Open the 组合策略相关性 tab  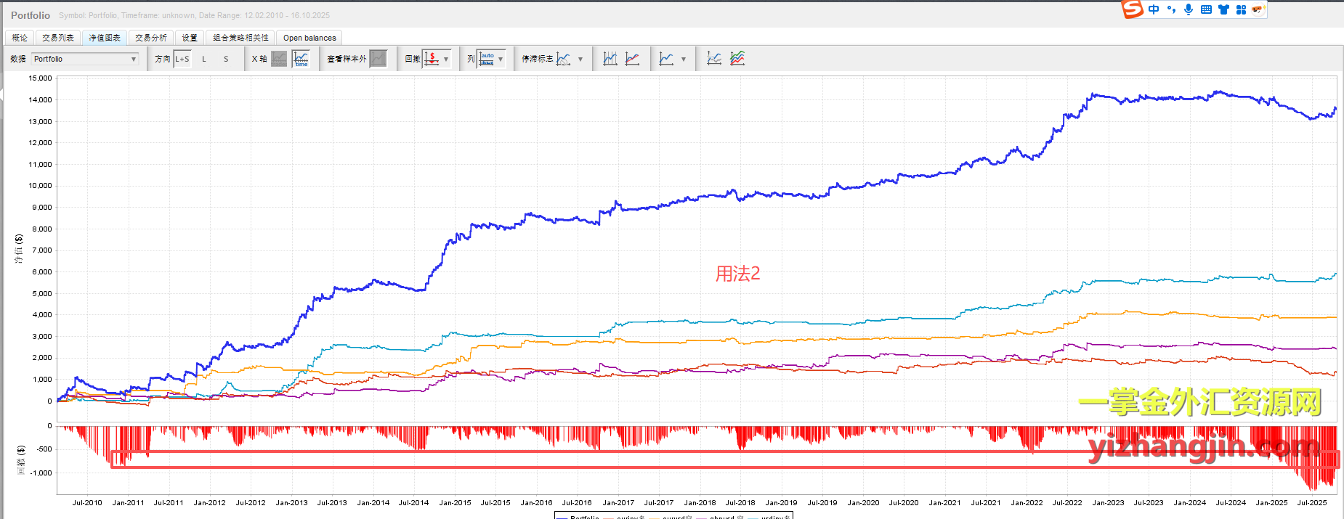click(240, 38)
